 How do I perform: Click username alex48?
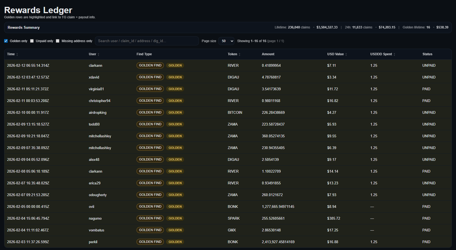click(94, 160)
